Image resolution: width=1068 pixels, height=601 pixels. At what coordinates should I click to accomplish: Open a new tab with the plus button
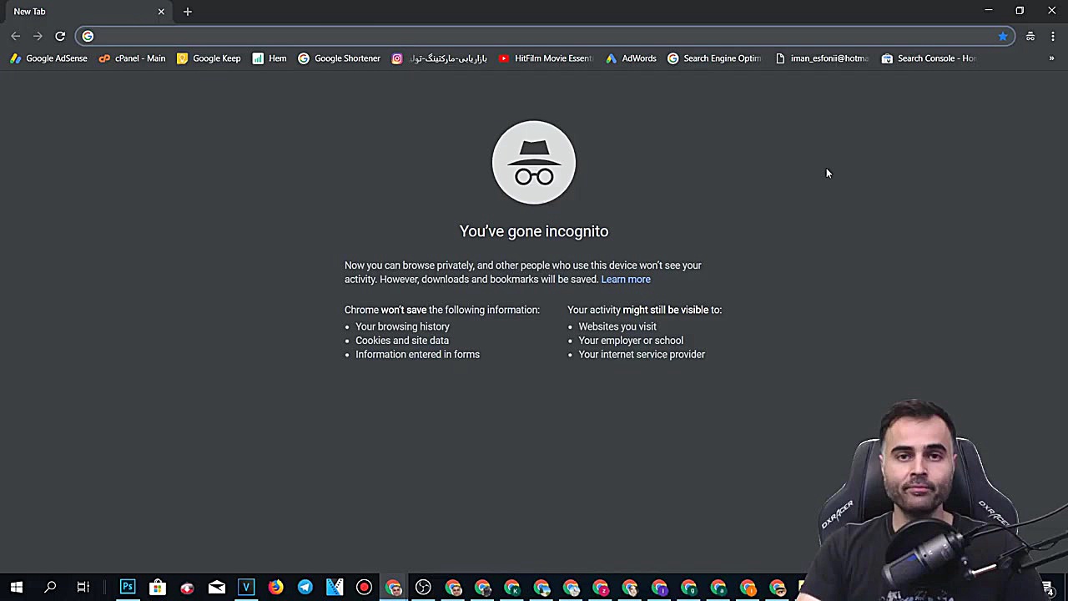tap(188, 12)
